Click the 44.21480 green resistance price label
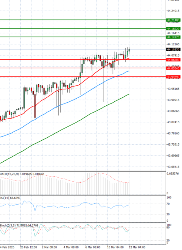Viewport: 182px width, 250px height. pyautogui.click(x=173, y=20)
